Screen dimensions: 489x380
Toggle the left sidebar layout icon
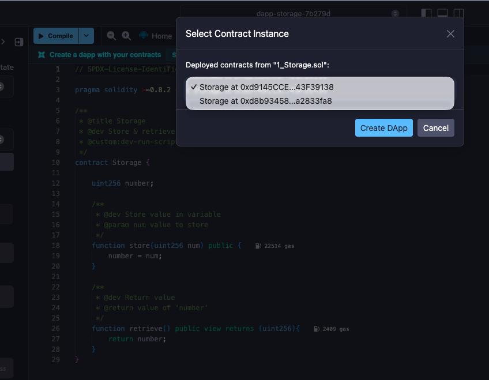point(426,13)
